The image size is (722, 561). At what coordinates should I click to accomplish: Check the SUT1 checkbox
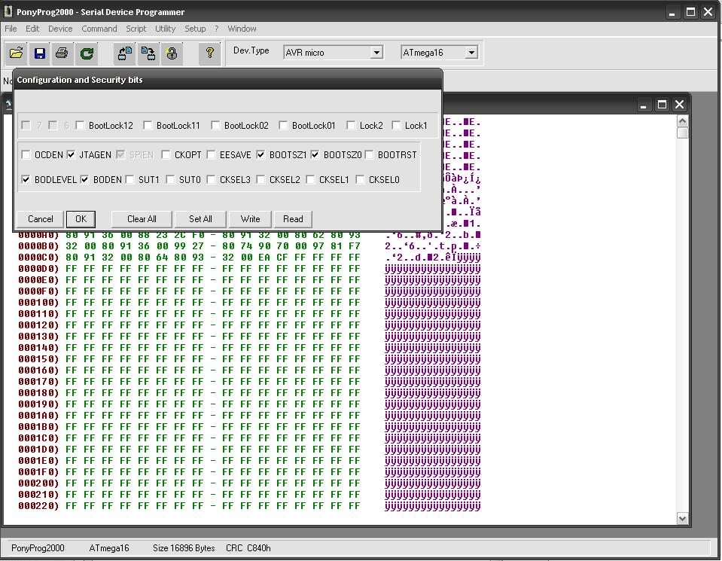coord(129,180)
